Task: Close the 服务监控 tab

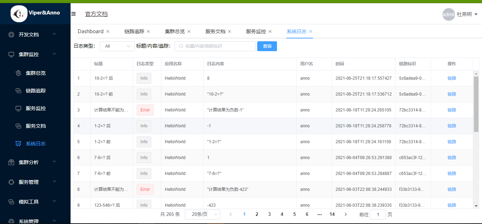Action: pyautogui.click(x=270, y=31)
